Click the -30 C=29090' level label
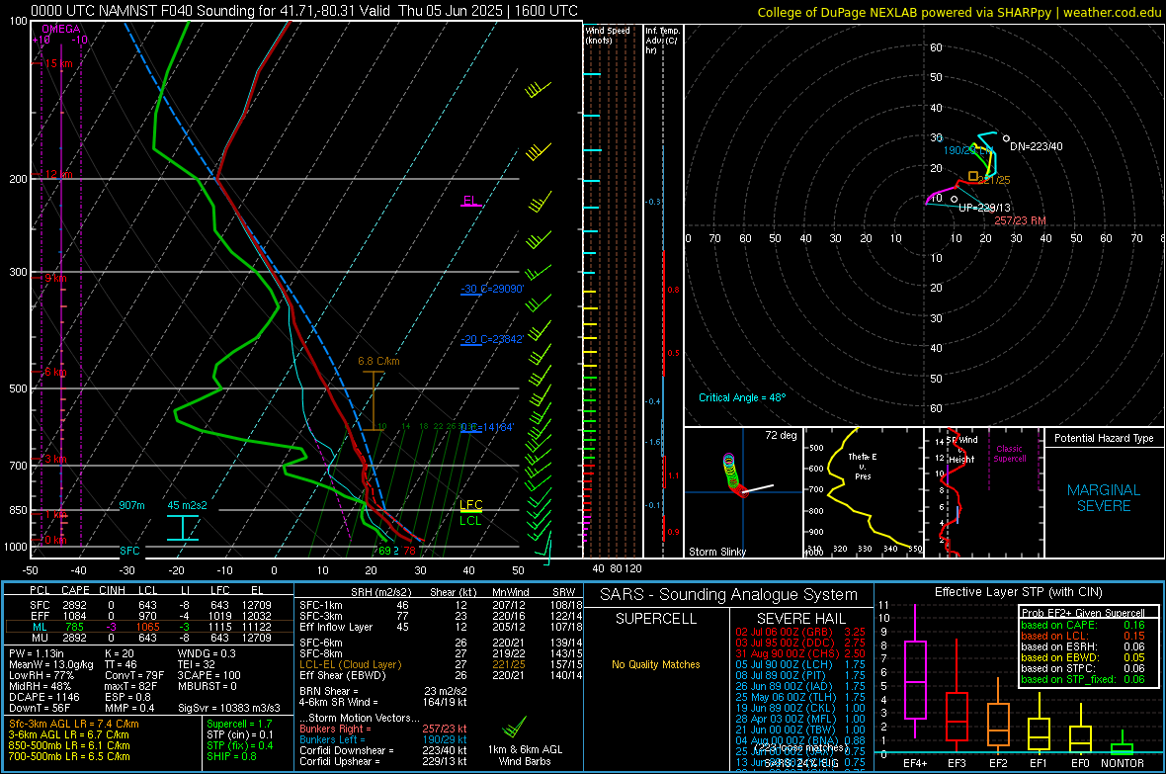Screen dimensions: 1166x774 pos(492,289)
